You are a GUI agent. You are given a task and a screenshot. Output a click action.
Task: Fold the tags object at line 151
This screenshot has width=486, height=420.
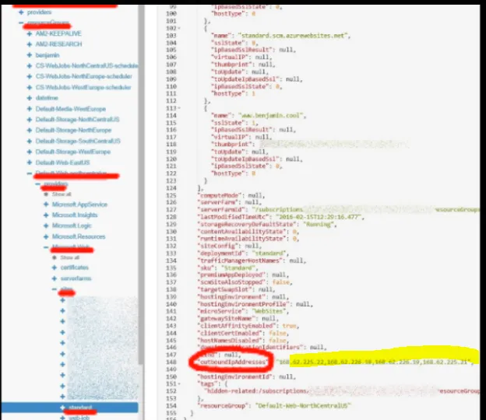(x=179, y=383)
